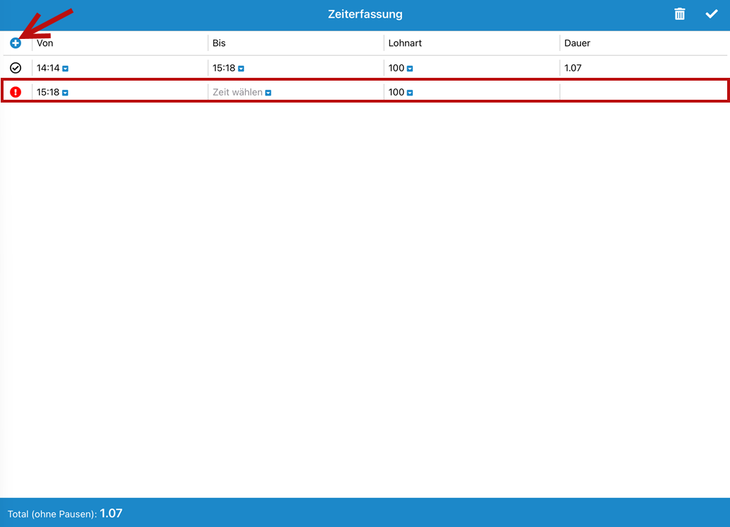The image size is (730, 527).
Task: Click the Dauer value 1.07
Action: tap(572, 68)
